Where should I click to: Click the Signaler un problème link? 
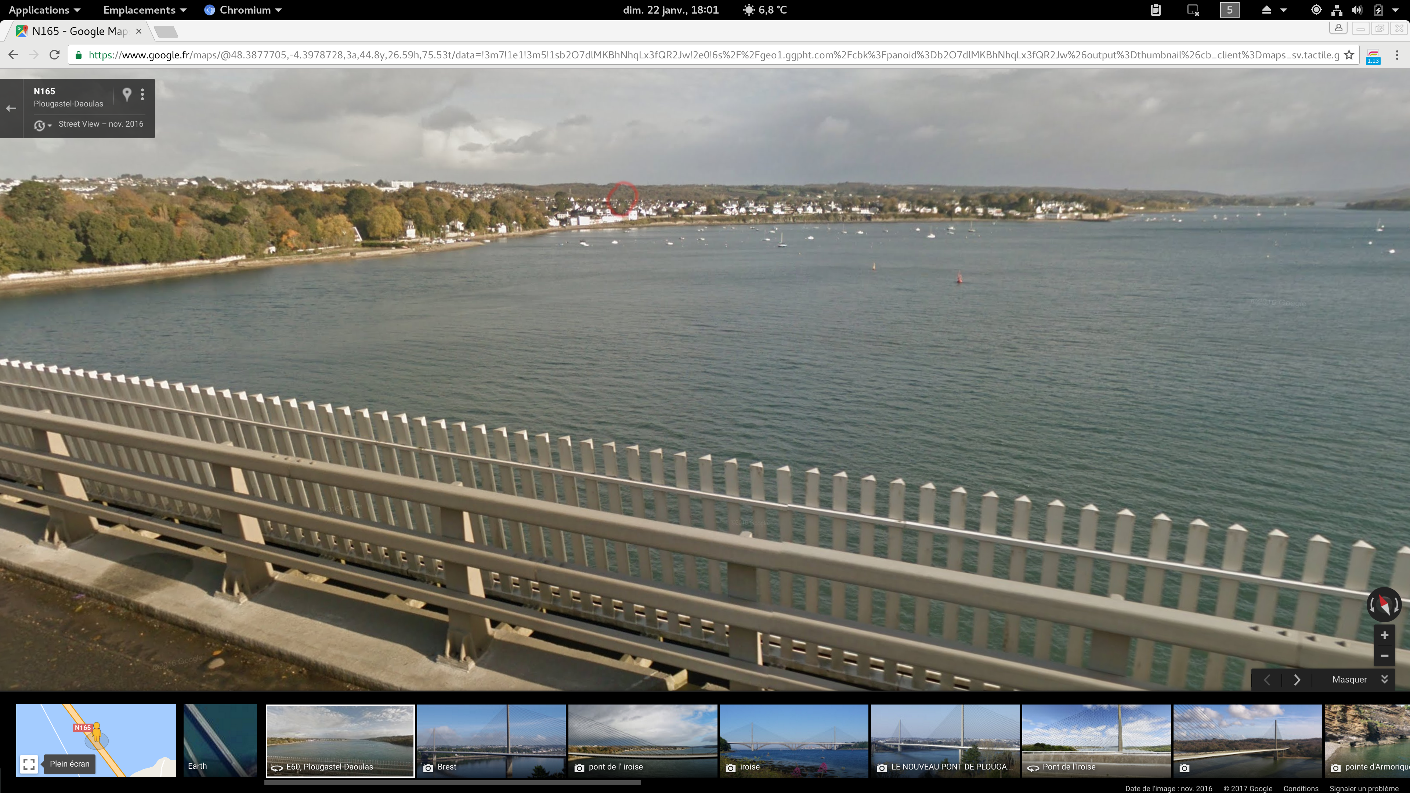1363,788
